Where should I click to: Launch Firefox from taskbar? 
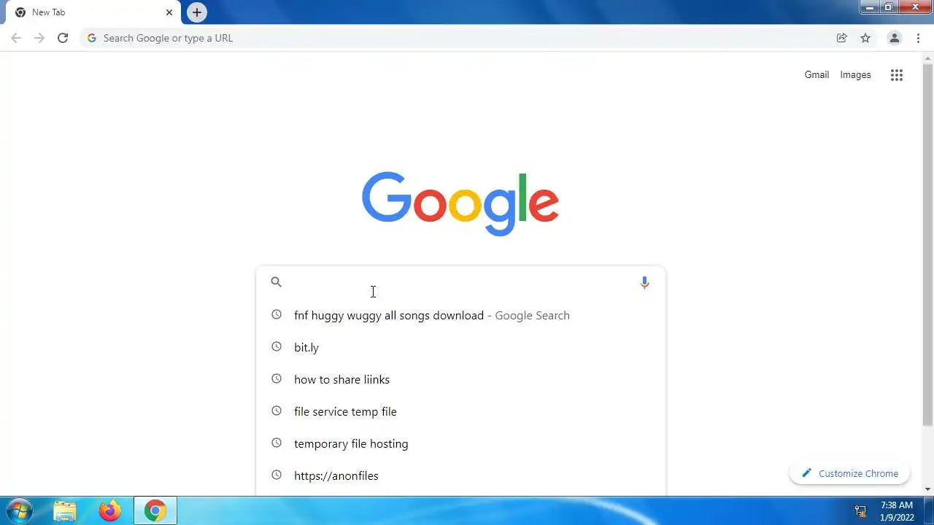tap(110, 510)
